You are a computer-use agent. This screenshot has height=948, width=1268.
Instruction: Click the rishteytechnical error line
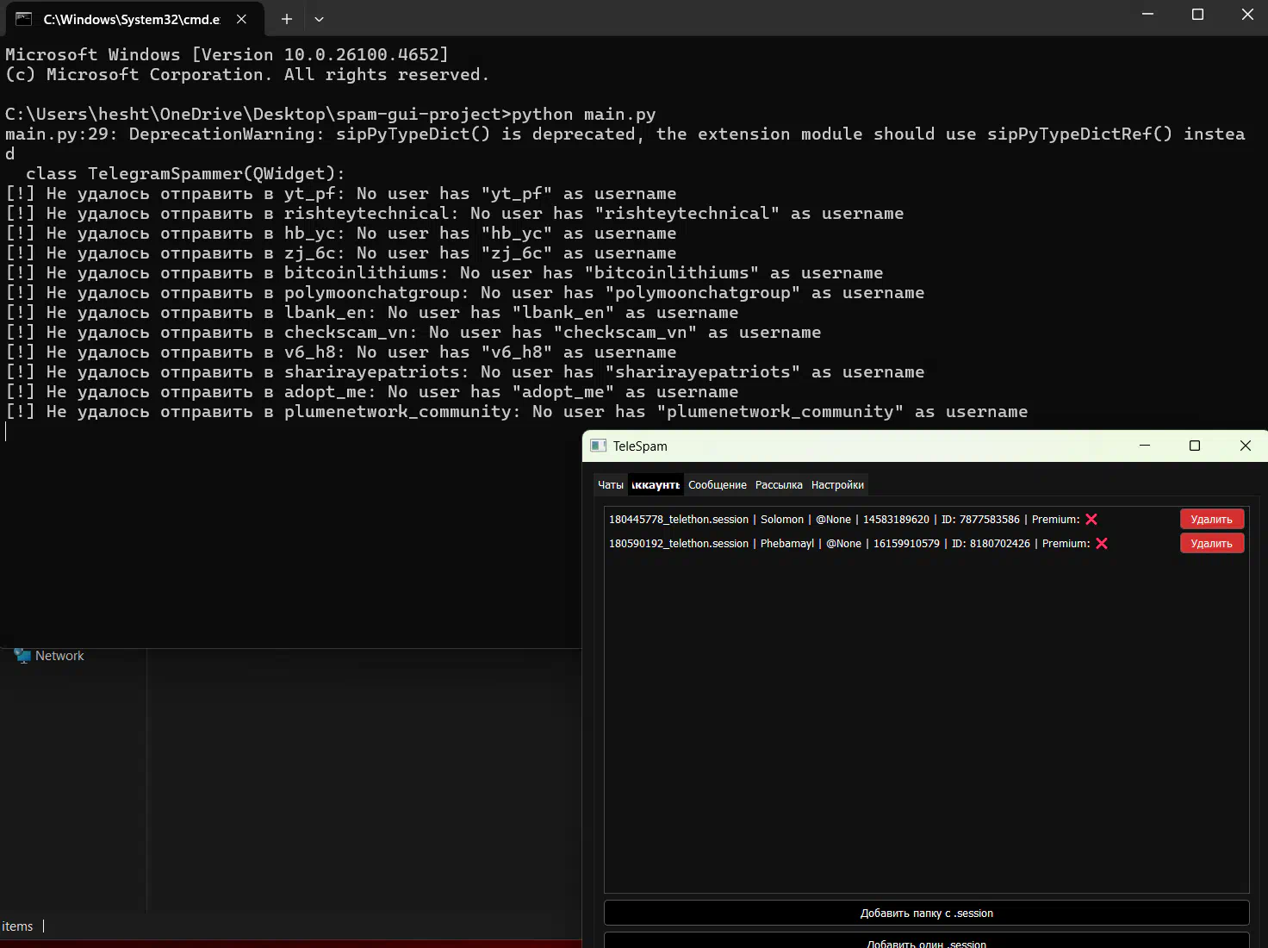click(455, 214)
